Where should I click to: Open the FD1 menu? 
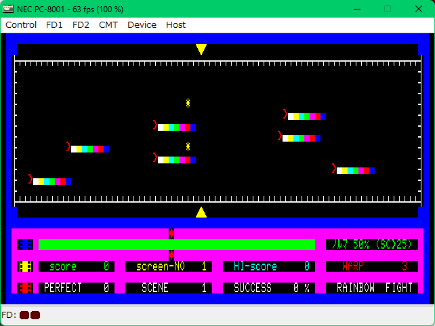[x=54, y=25]
